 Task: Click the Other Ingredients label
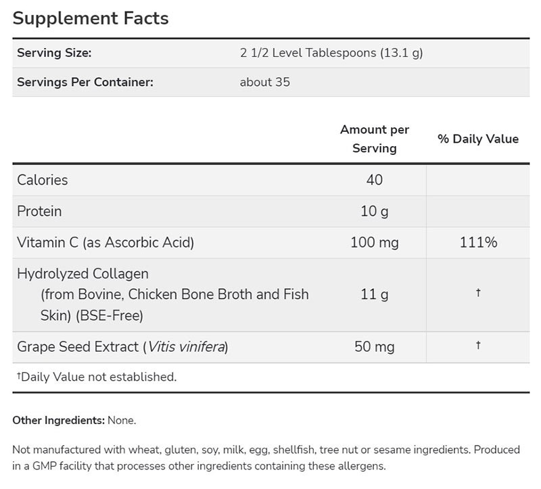tap(58, 420)
